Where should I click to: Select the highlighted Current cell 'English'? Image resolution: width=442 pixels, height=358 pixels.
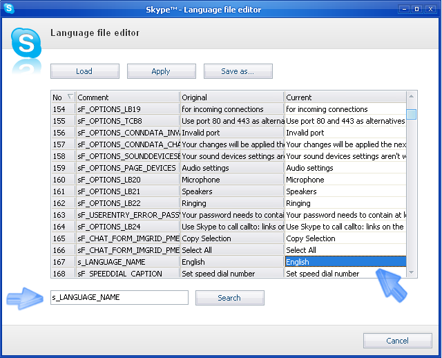[x=345, y=262]
